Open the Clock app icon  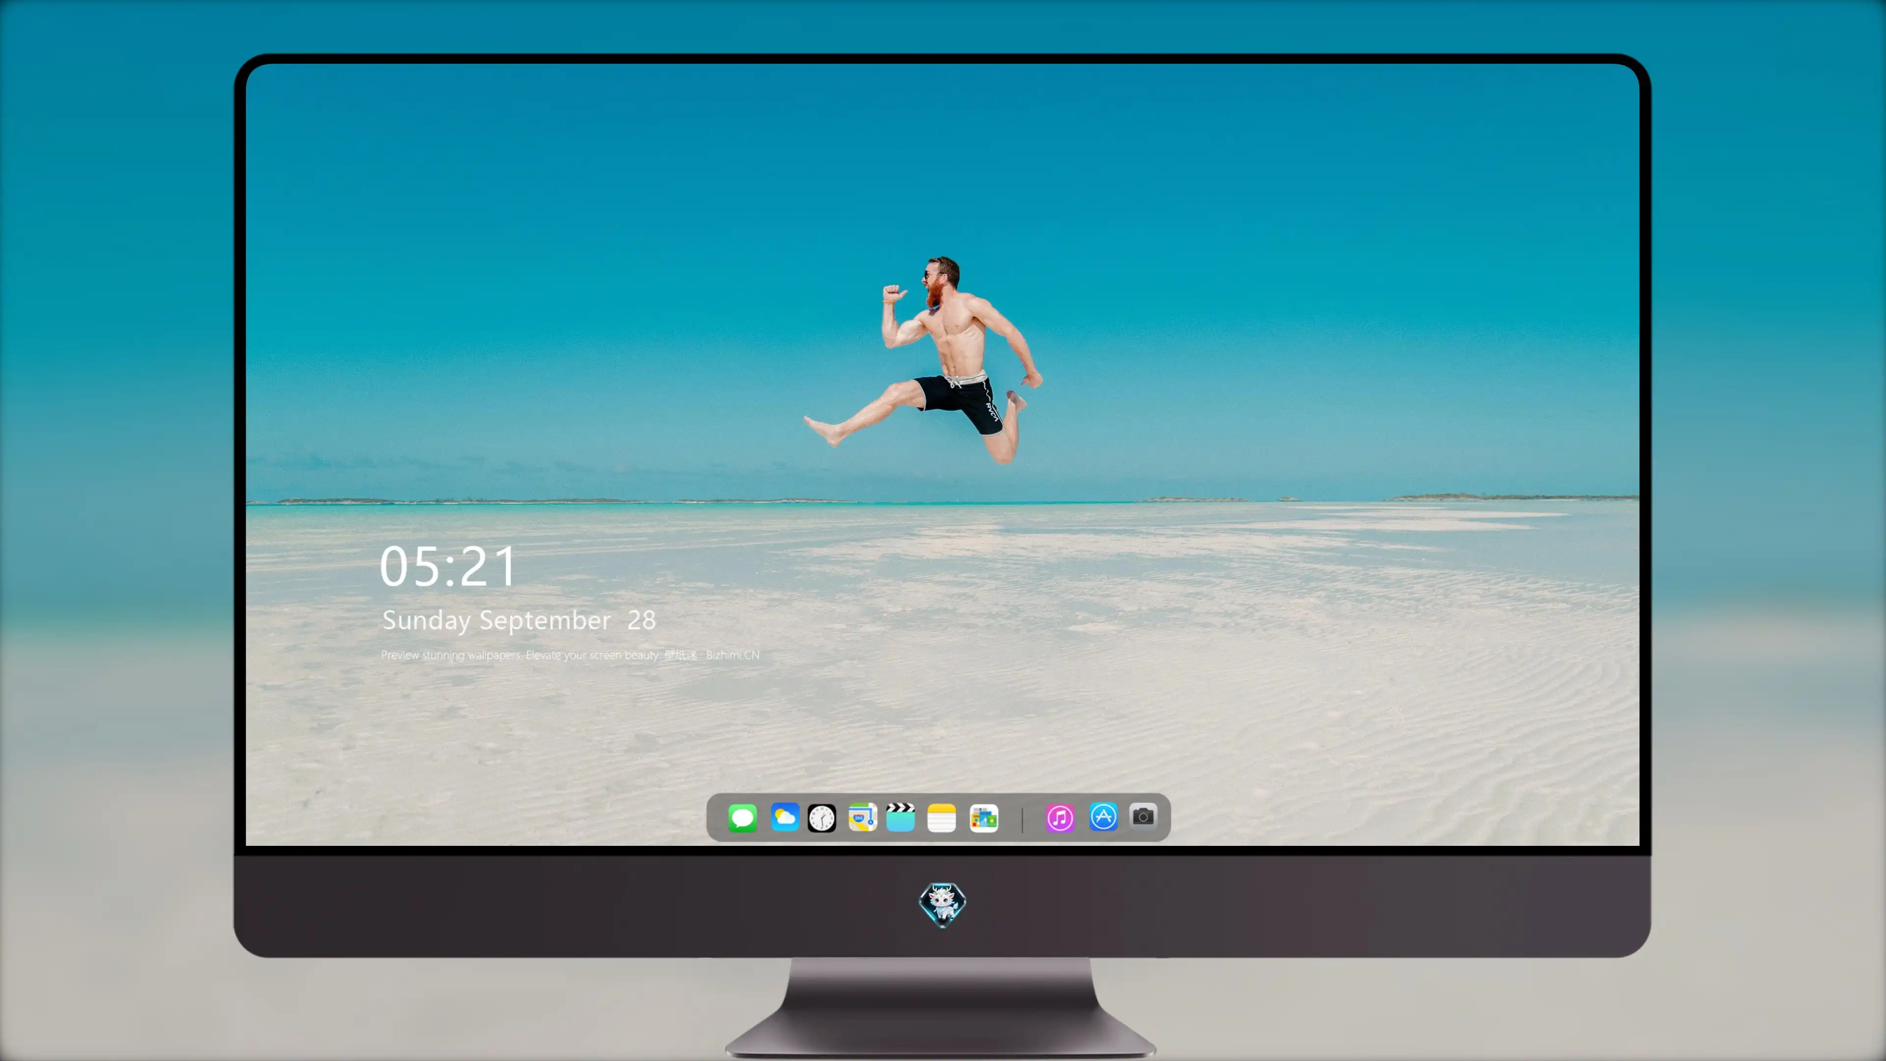(822, 818)
